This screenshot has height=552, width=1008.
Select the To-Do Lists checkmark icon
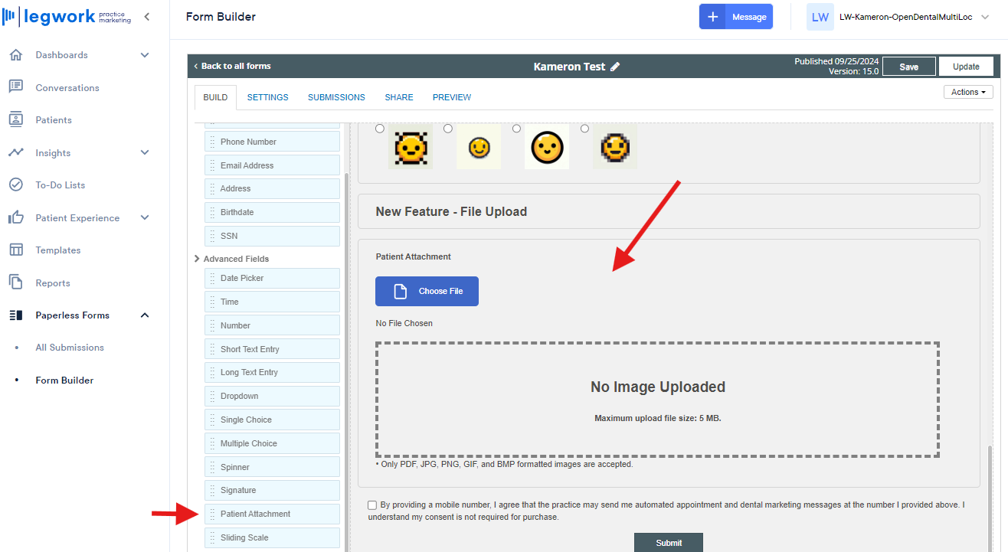tap(15, 185)
